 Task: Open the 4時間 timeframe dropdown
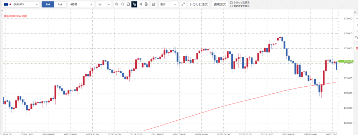pos(81,4)
